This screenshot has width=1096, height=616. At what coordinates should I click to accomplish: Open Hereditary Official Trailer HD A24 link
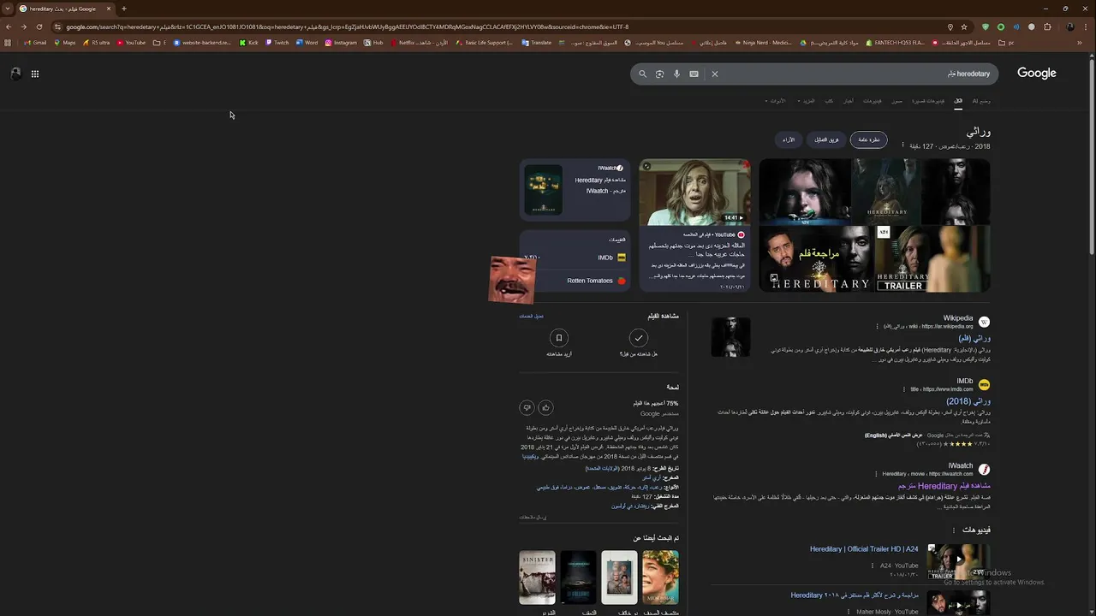(x=864, y=549)
